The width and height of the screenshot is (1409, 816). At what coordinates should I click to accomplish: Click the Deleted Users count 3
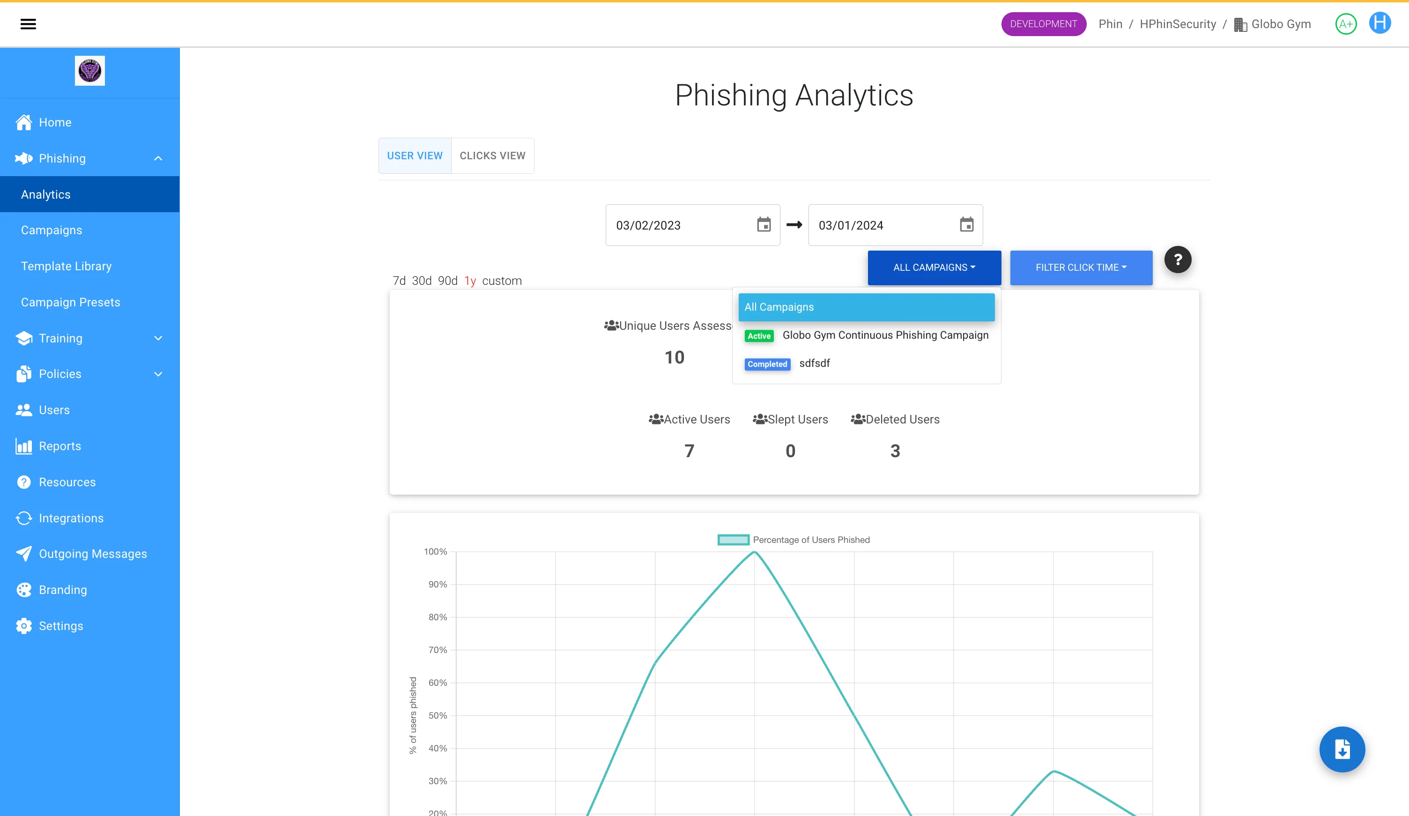pyautogui.click(x=895, y=451)
